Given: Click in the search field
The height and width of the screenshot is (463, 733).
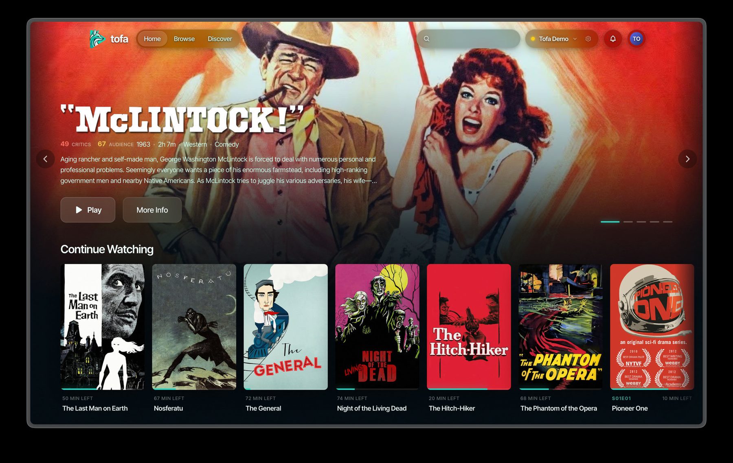Looking at the screenshot, I should click(468, 39).
